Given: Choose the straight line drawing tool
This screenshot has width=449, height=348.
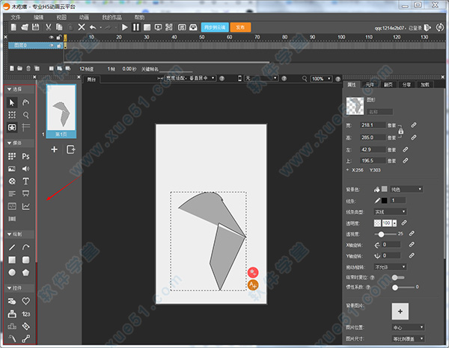Looking at the screenshot, I should pos(12,247).
